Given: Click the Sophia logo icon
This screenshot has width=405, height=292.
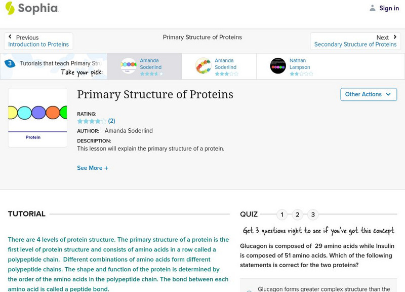Looking at the screenshot, I should 10,8.
